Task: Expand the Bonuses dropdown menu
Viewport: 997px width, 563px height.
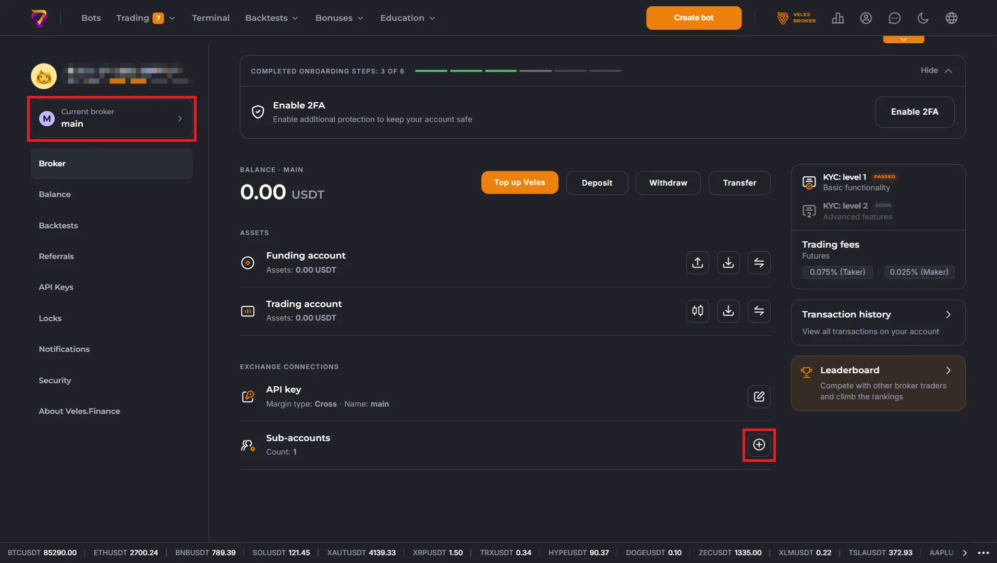Action: [x=339, y=18]
